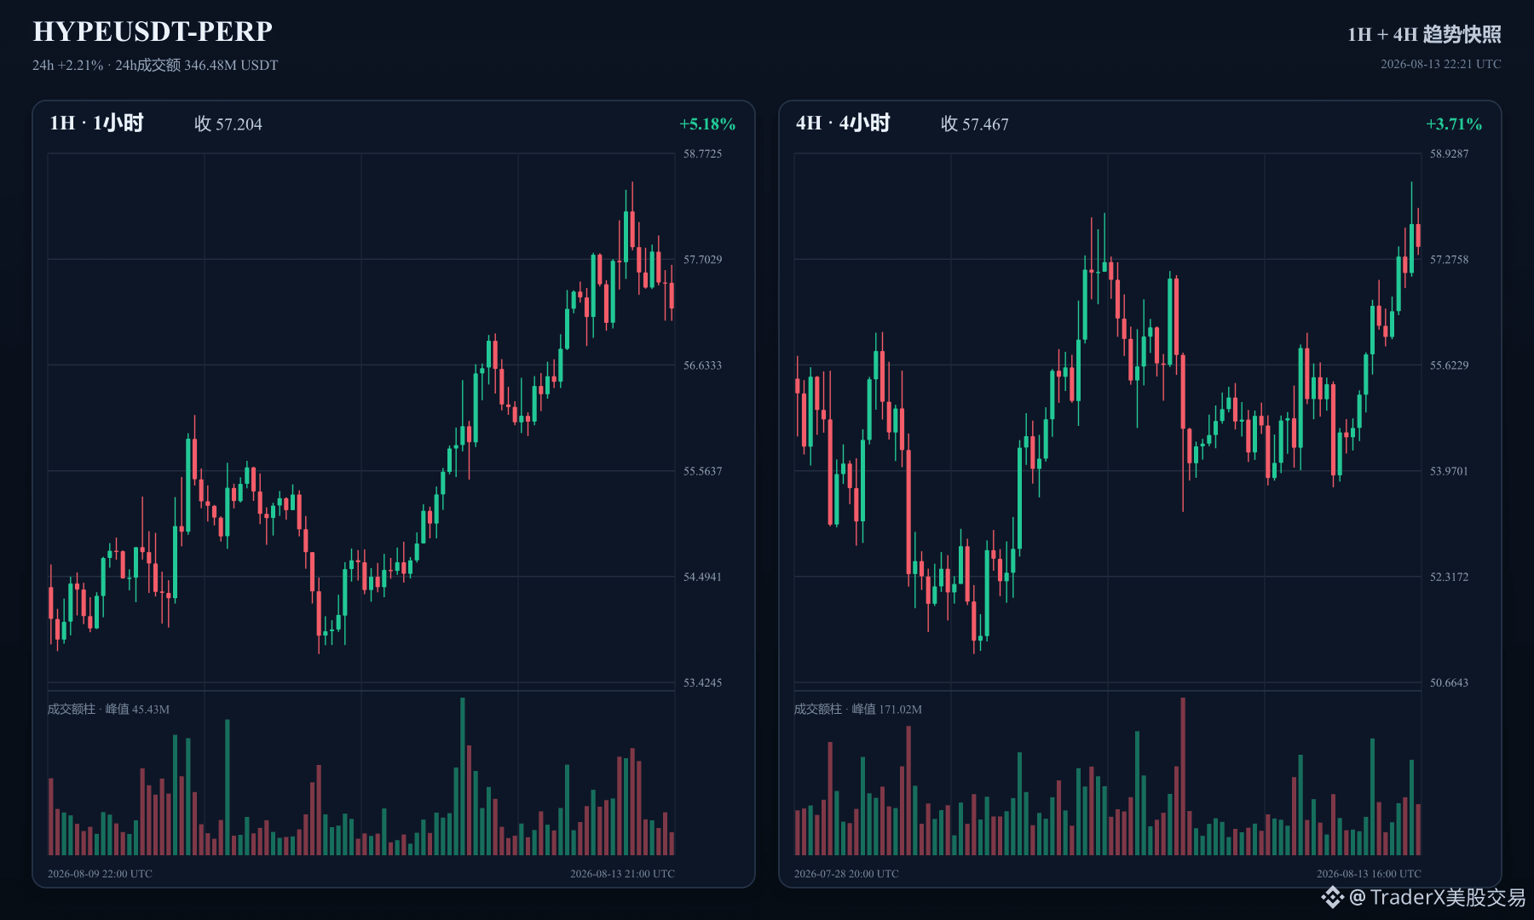1534x920 pixels.
Task: Click the 58.9287 price axis label
Action: click(x=1449, y=153)
